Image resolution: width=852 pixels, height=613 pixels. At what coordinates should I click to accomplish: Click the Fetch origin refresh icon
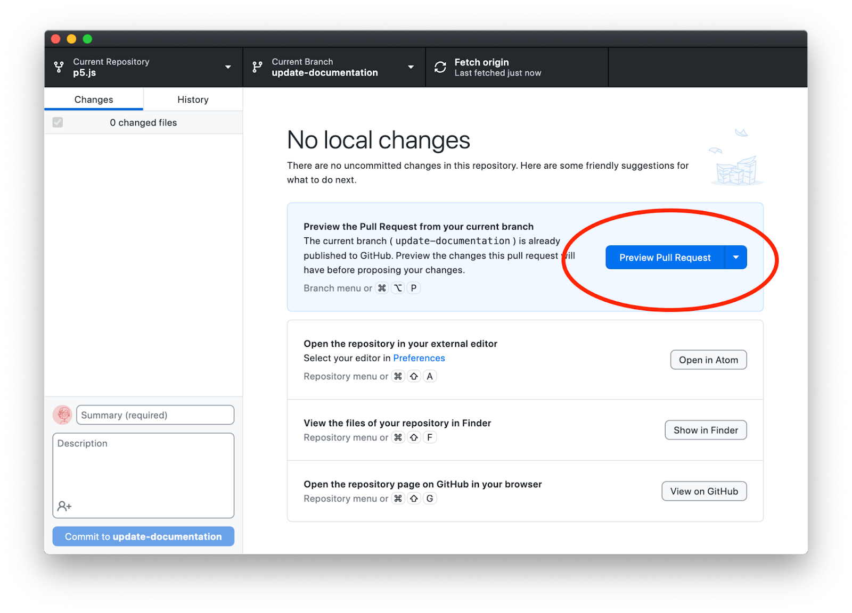click(440, 67)
